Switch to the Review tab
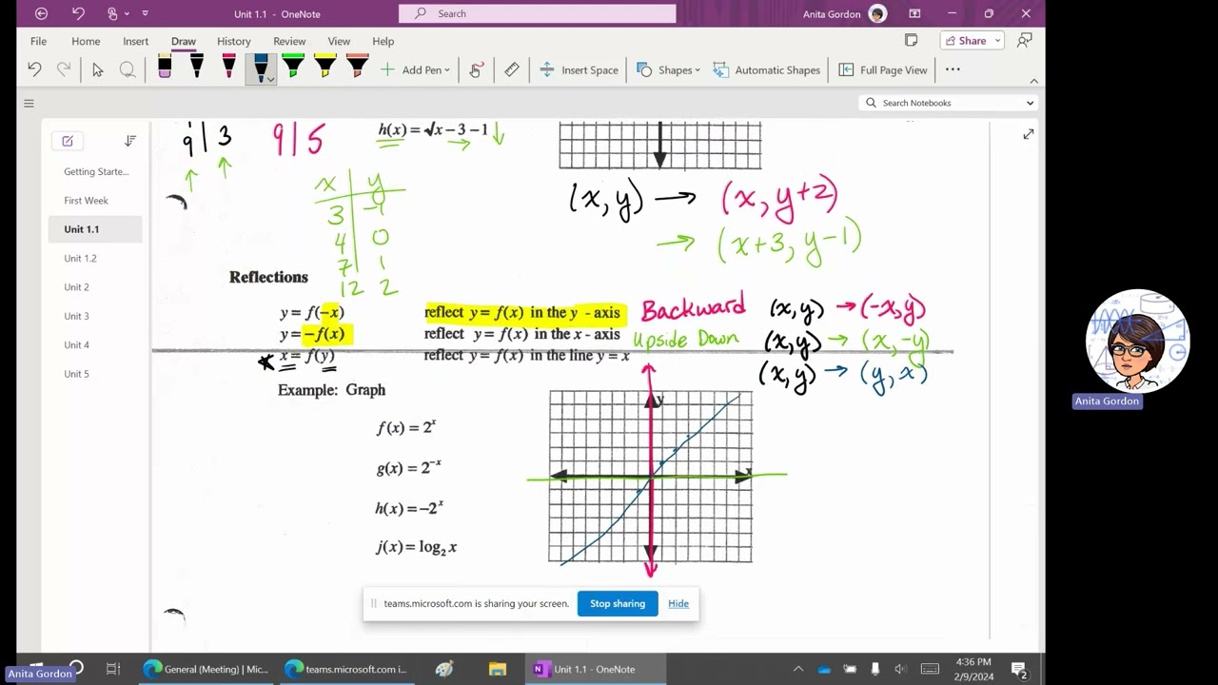The width and height of the screenshot is (1218, 685). pyautogui.click(x=289, y=41)
